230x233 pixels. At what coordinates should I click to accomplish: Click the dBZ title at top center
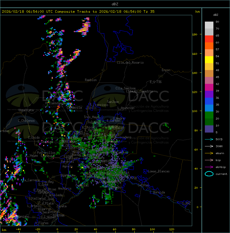tap(115, 4)
